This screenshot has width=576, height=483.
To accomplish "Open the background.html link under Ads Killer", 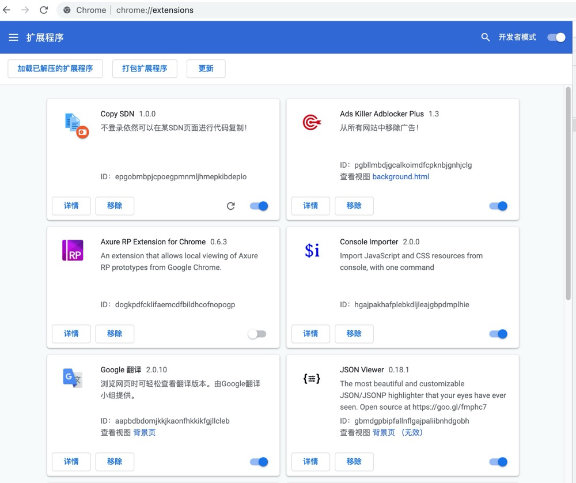I will tap(401, 177).
